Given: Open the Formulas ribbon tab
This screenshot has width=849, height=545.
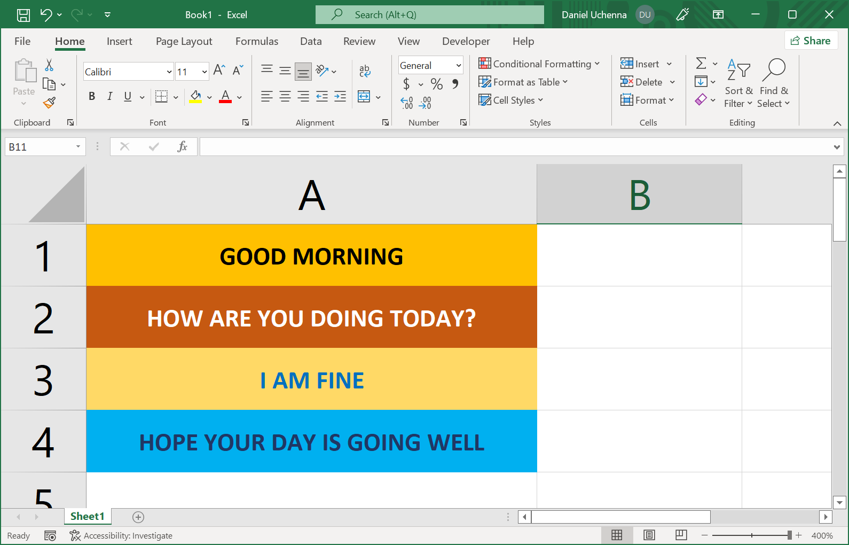Looking at the screenshot, I should [x=256, y=41].
